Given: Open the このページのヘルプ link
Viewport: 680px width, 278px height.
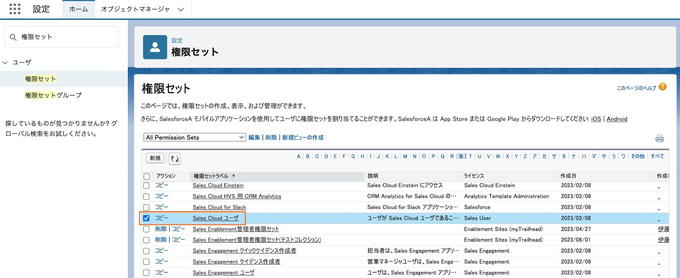Looking at the screenshot, I should (636, 88).
